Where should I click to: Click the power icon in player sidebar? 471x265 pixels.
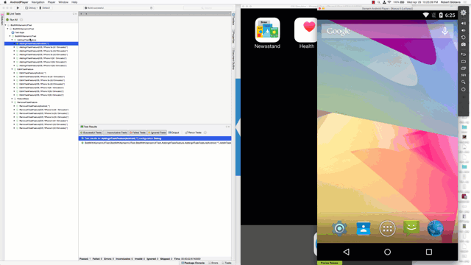pyautogui.click(x=464, y=89)
